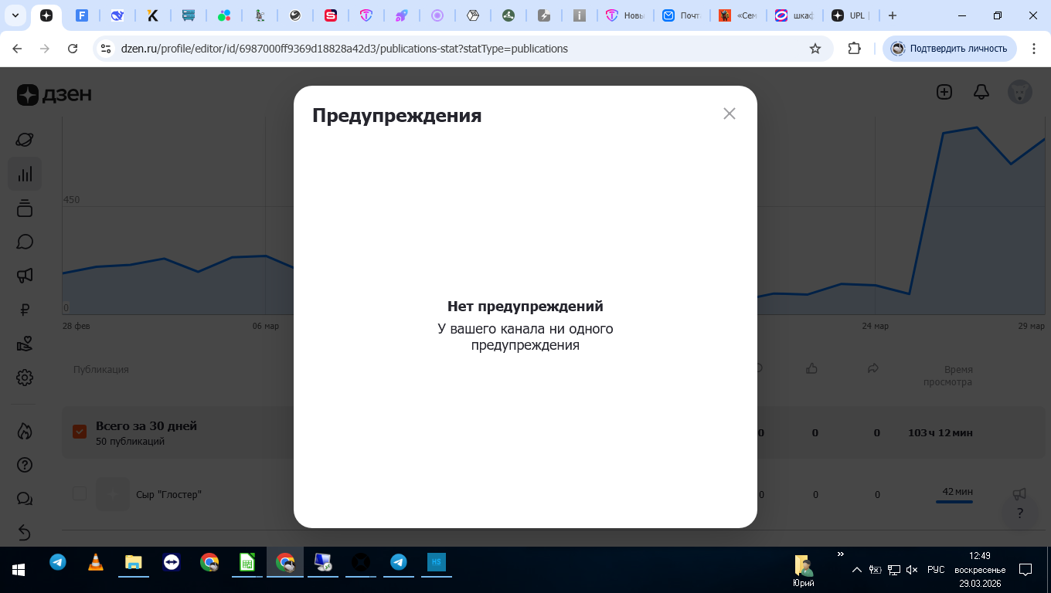Viewport: 1051px width, 593px height.
Task: Reload the current page
Action: tap(73, 49)
